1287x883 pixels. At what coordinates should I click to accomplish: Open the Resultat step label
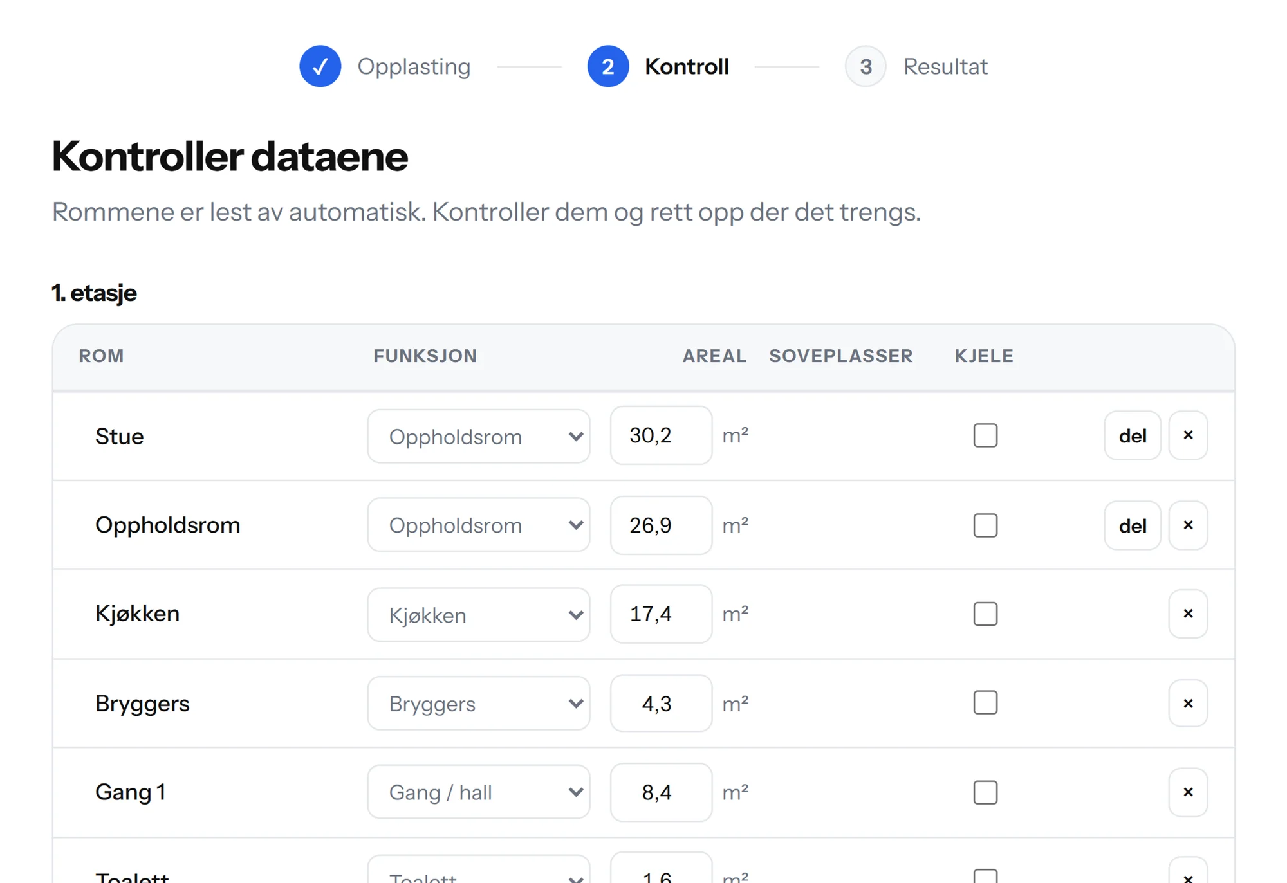[945, 66]
